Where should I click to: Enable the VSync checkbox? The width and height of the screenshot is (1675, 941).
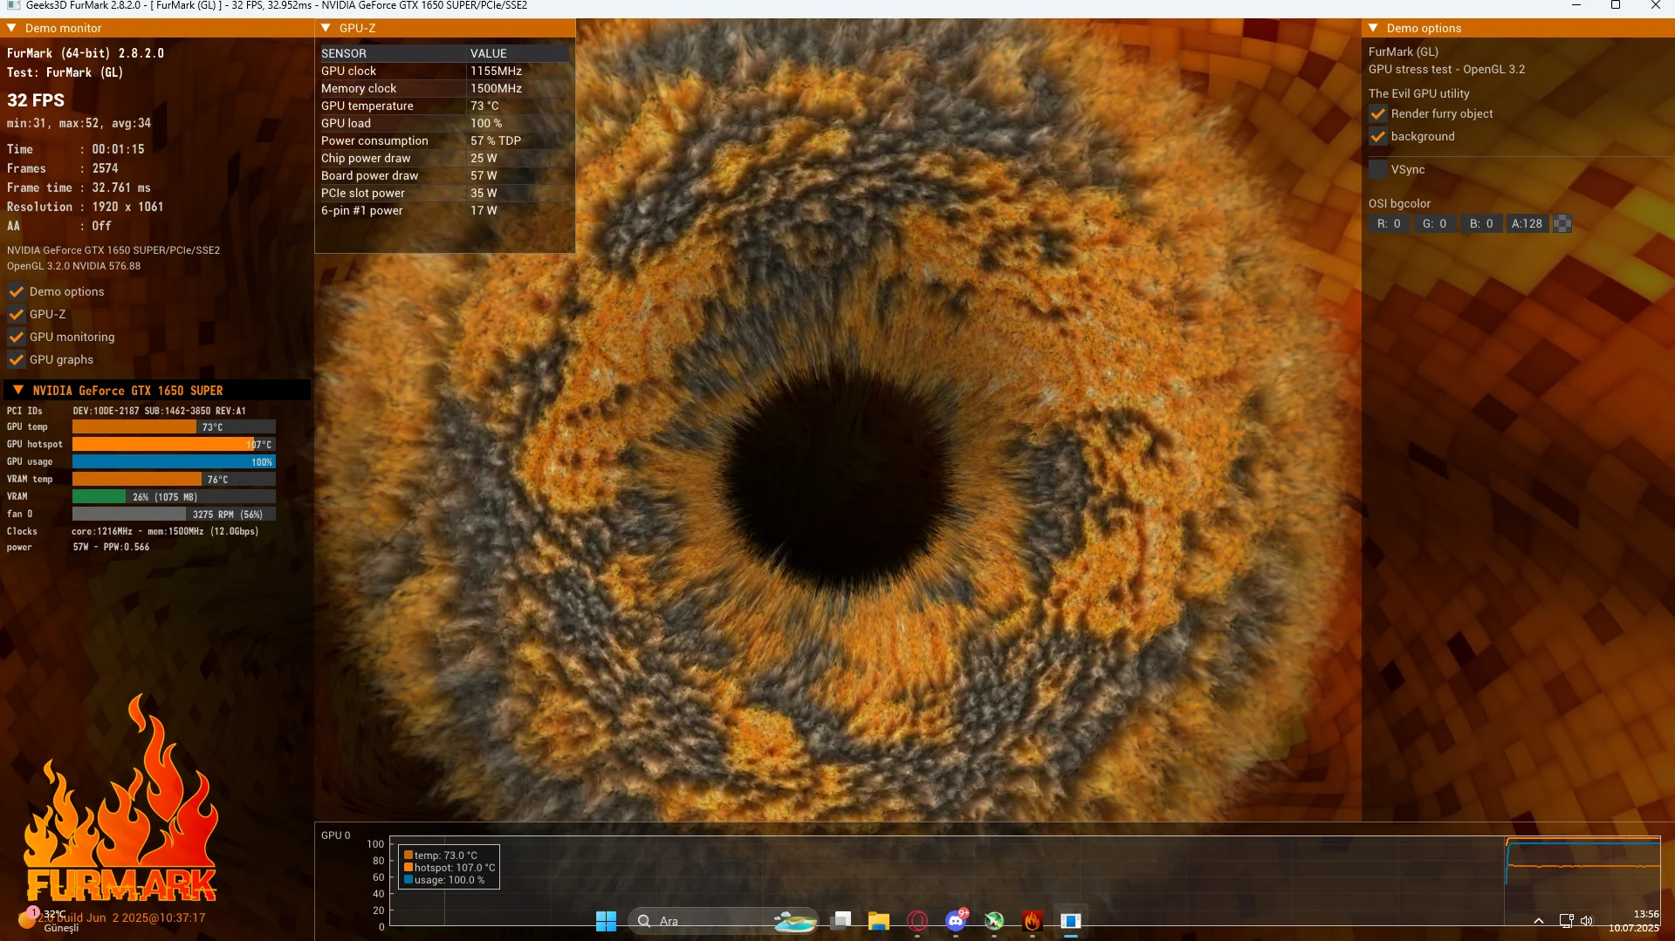1378,169
